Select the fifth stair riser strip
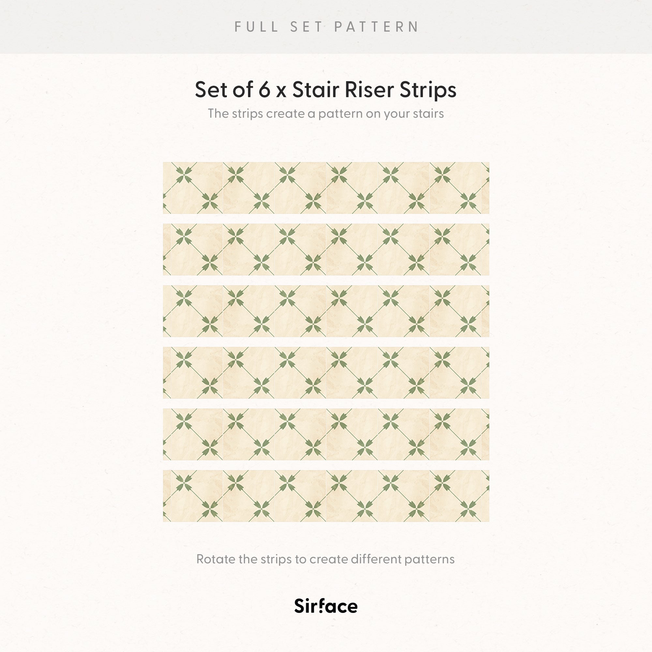This screenshot has width=652, height=652. tap(326, 434)
